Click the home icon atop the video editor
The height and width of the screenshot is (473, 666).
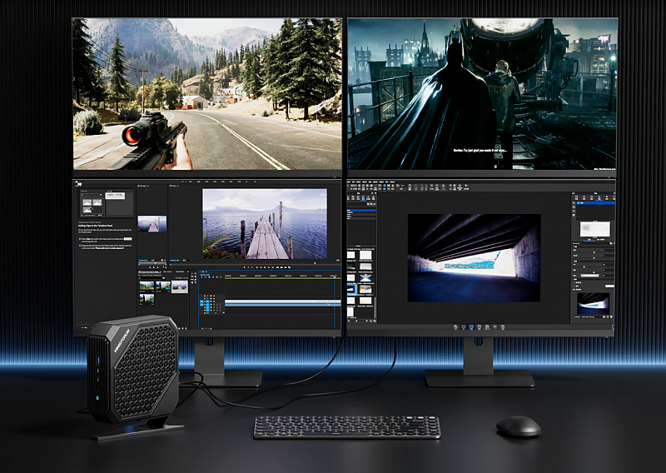tap(78, 183)
